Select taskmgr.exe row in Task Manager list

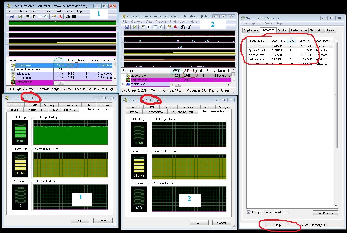pyautogui.click(x=290, y=59)
